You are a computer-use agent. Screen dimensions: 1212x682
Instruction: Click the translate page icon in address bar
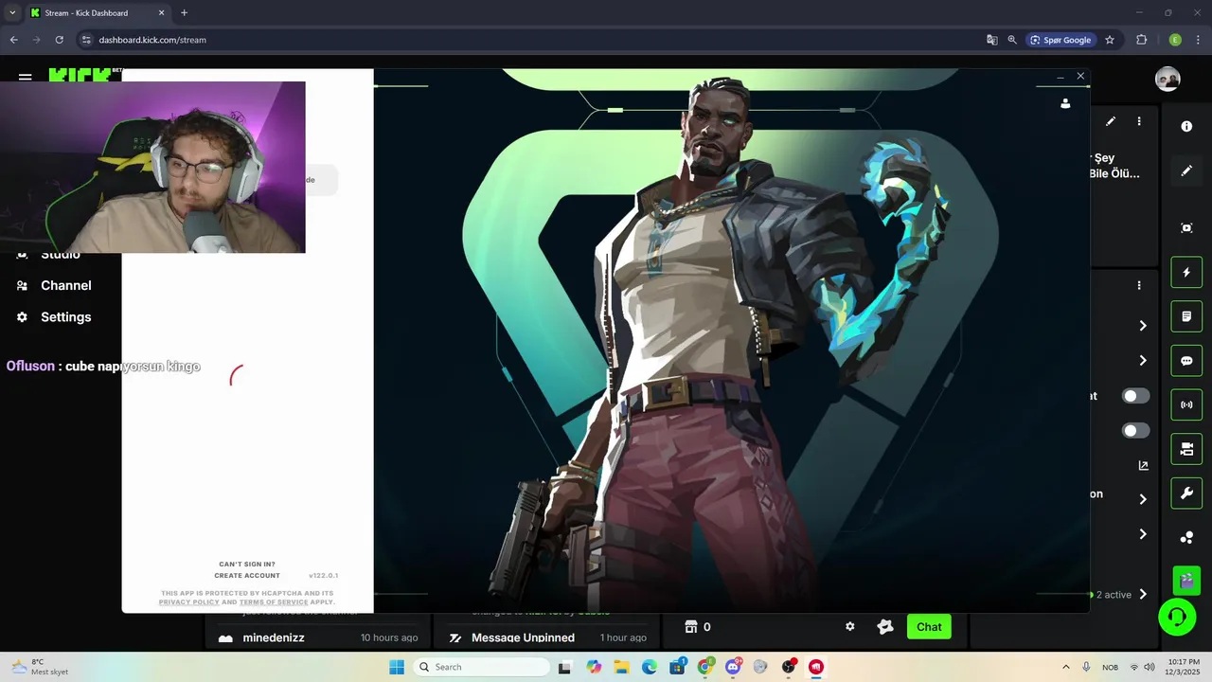point(991,40)
